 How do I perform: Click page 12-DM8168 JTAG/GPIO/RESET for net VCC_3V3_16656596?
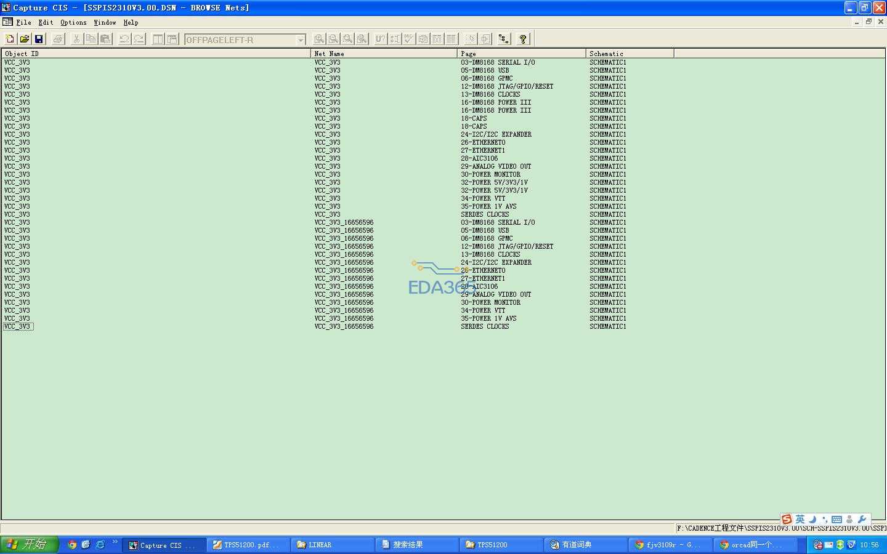click(x=507, y=246)
